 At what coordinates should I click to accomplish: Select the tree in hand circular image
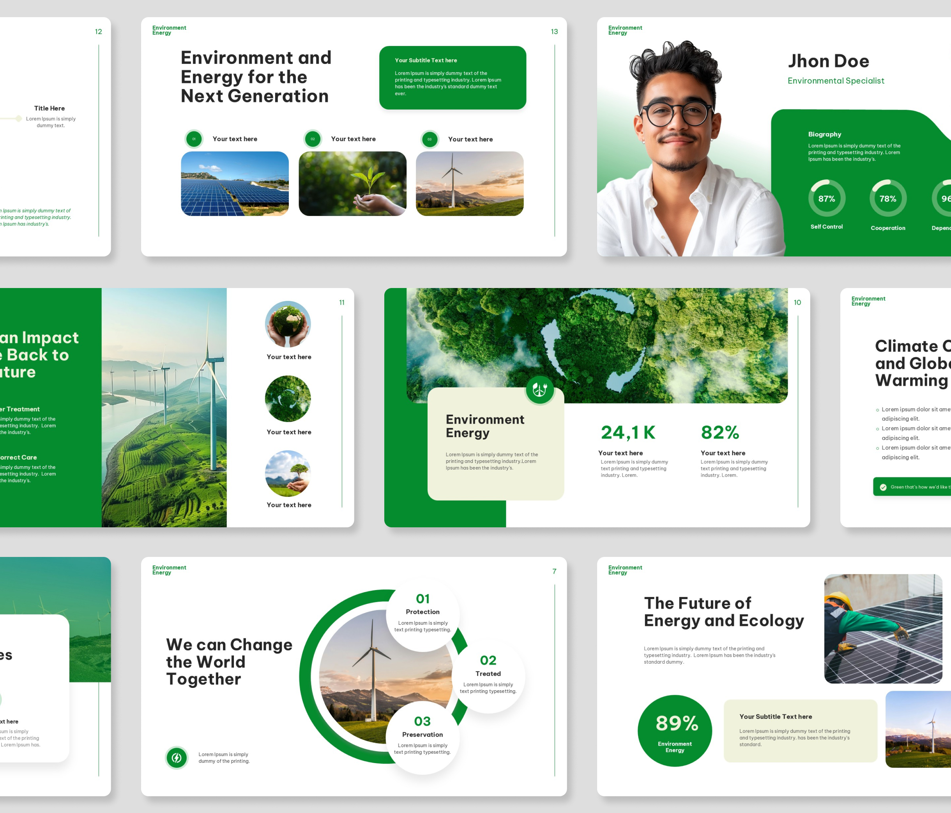pos(288,473)
